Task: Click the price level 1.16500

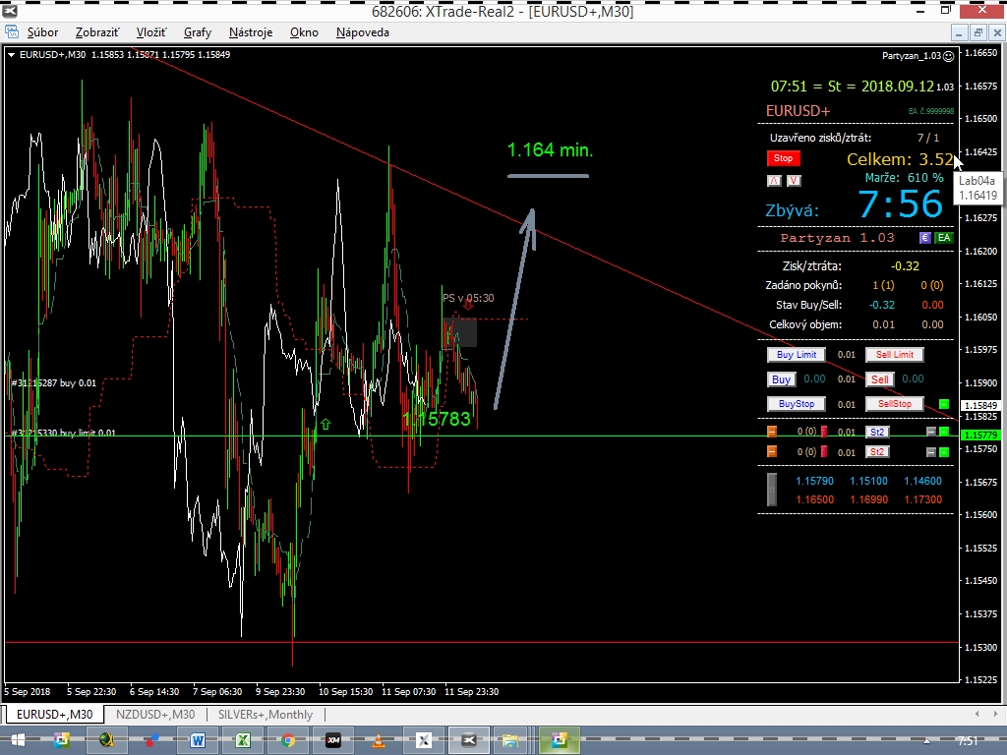Action: coord(814,499)
